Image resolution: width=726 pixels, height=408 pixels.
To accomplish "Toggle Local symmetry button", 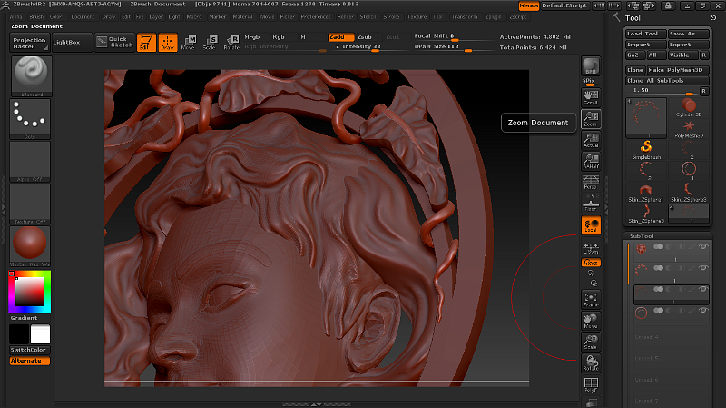I will click(x=591, y=225).
